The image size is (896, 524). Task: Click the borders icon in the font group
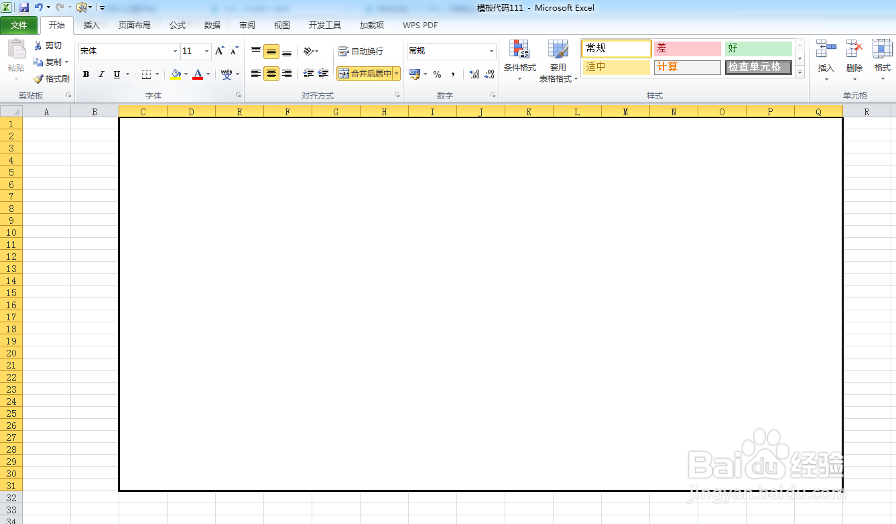pyautogui.click(x=146, y=74)
